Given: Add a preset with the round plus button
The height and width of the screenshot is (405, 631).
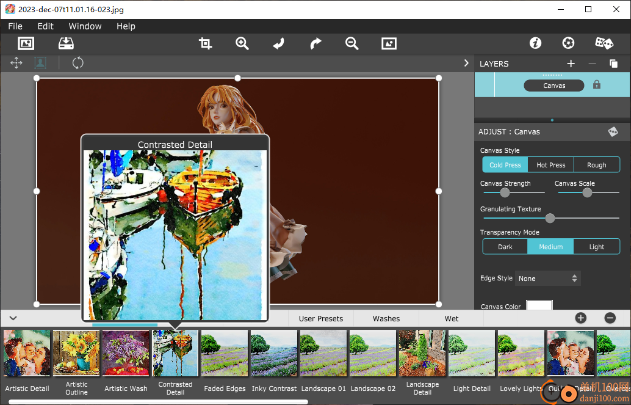Looking at the screenshot, I should pos(581,318).
